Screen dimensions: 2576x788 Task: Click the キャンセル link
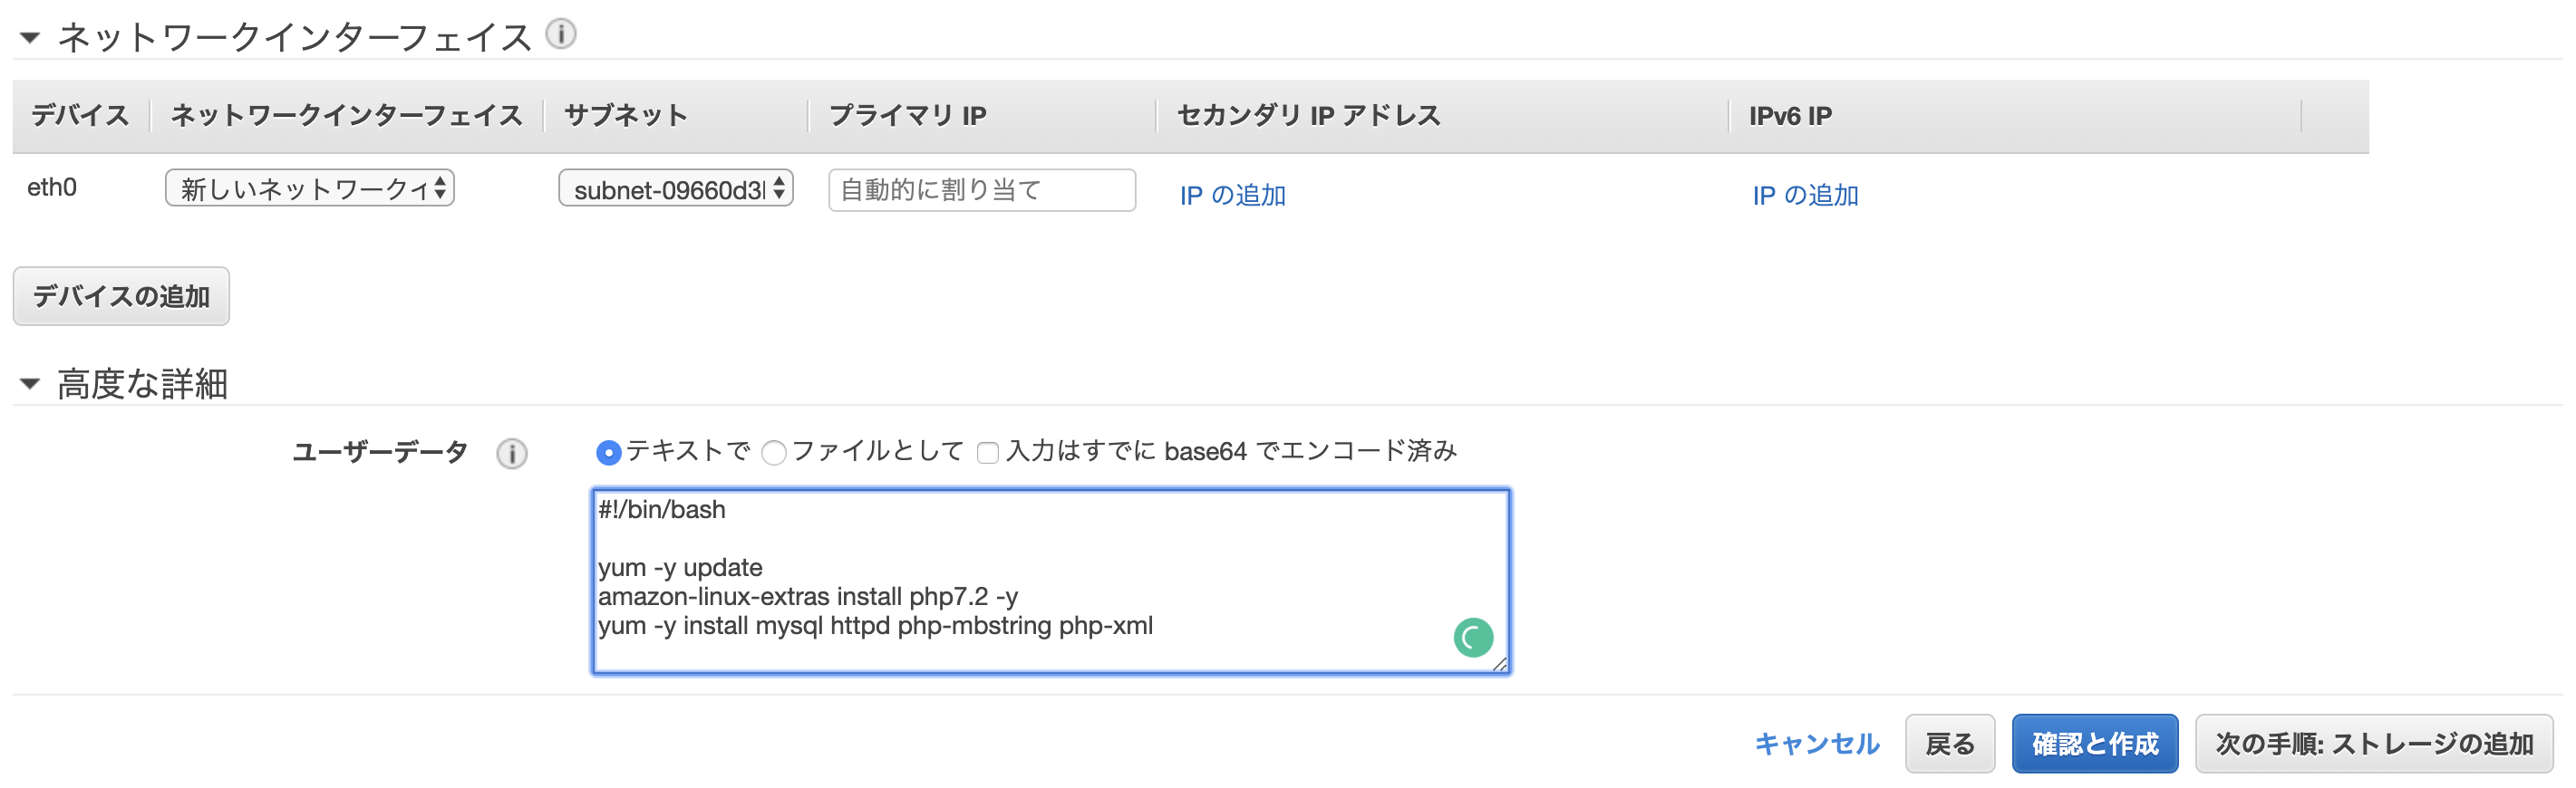(x=1817, y=744)
